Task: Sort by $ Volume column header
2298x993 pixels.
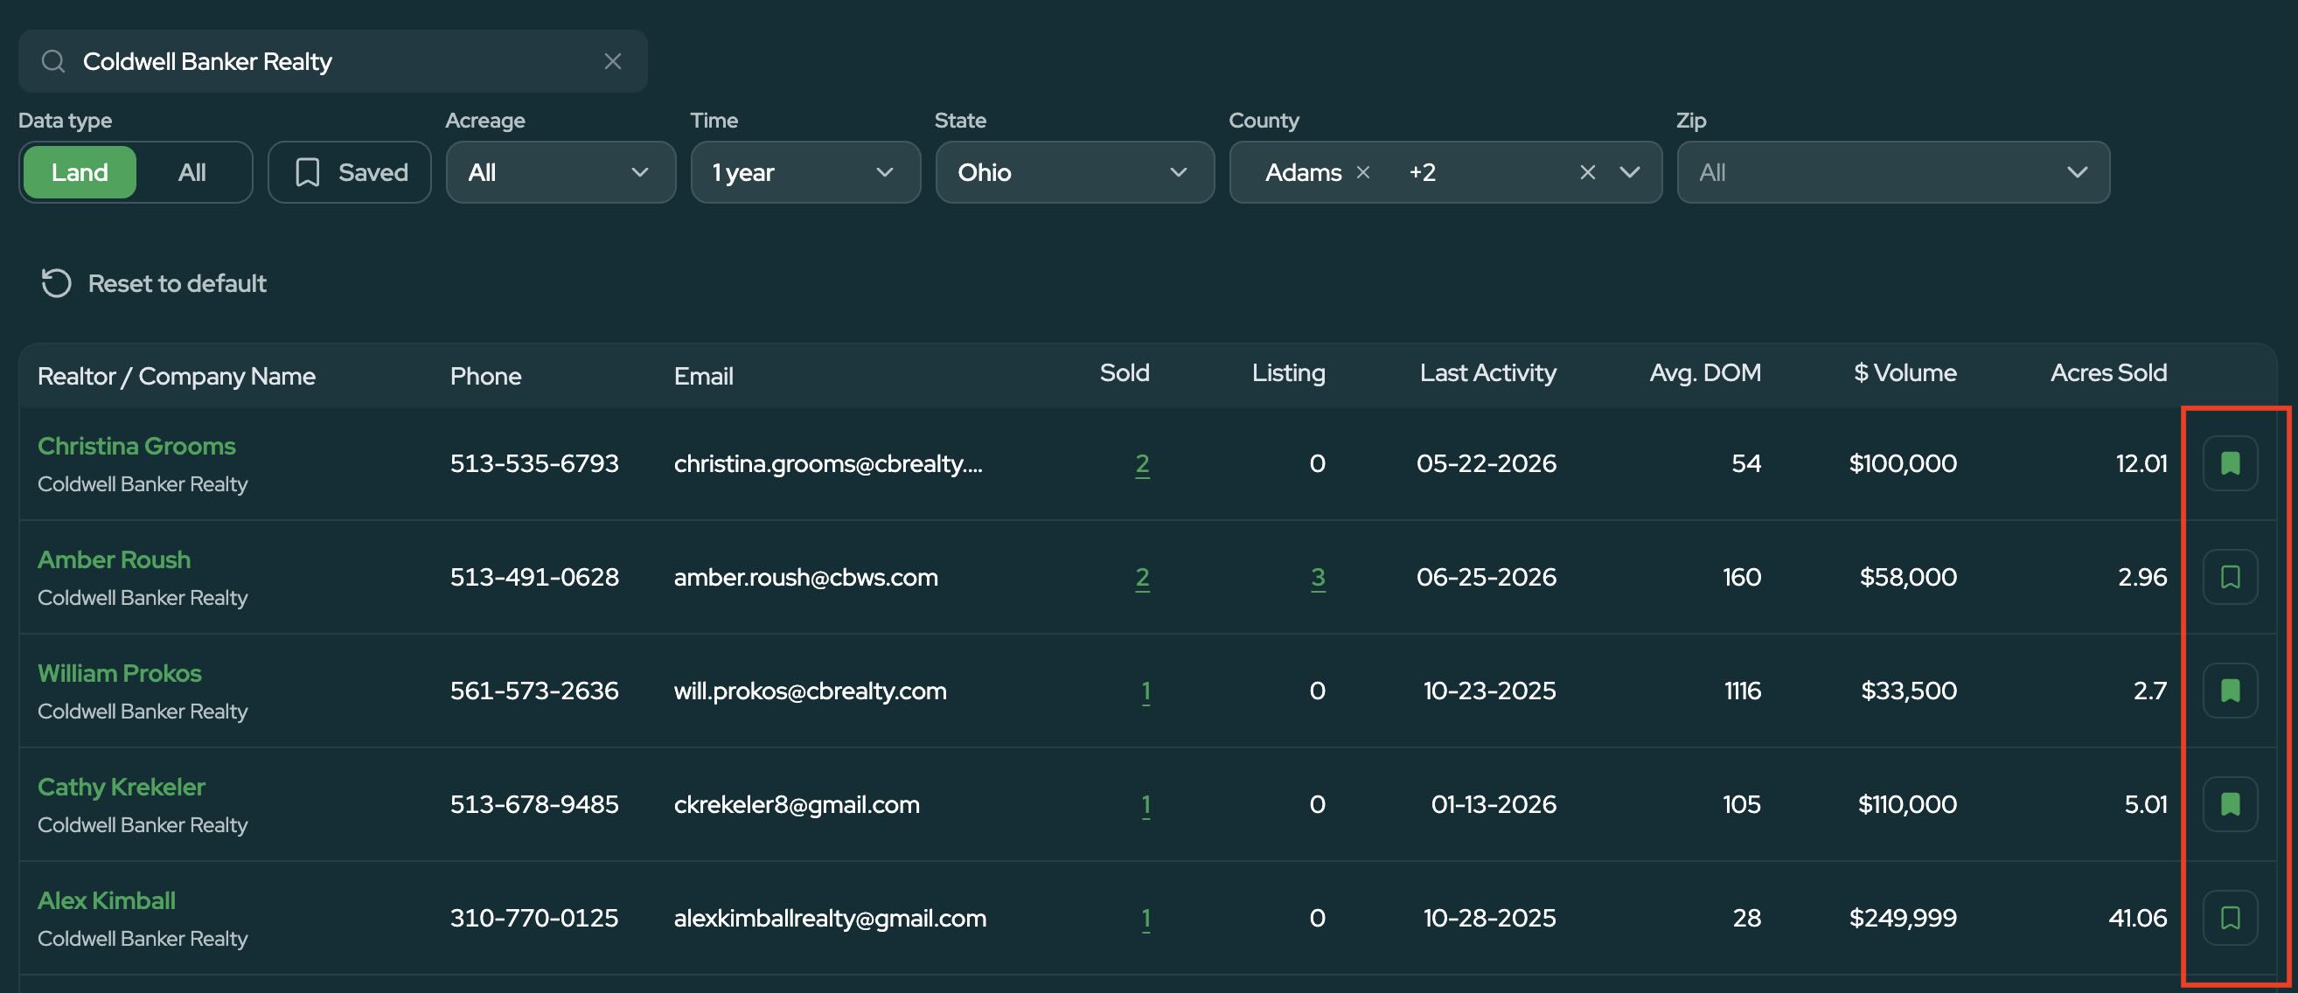Action: click(x=1905, y=372)
